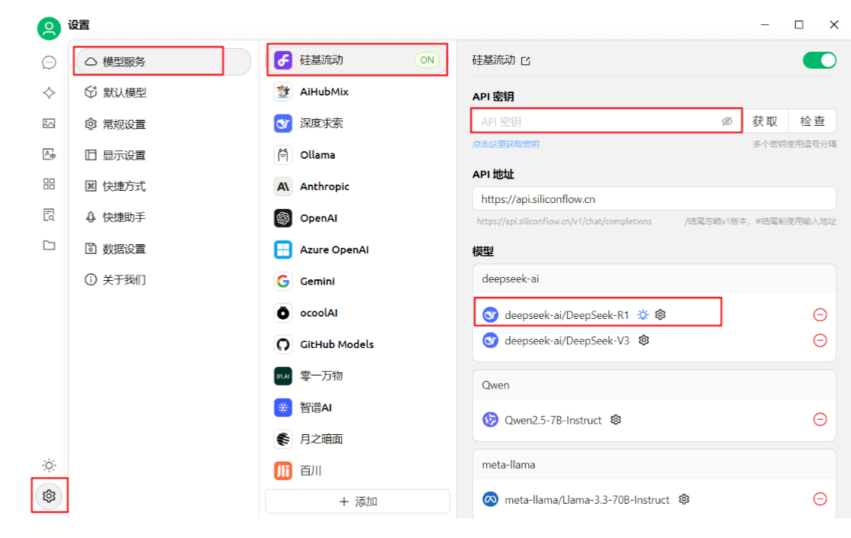Remove the Qwen2.5-7B-Instruct model
Image resolution: width=851 pixels, height=538 pixels.
pos(820,420)
